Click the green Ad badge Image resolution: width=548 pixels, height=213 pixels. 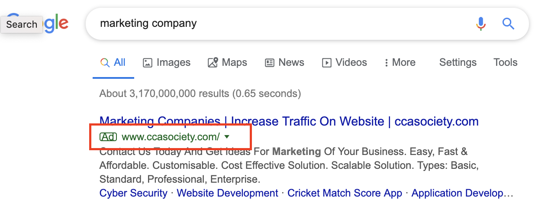[108, 137]
